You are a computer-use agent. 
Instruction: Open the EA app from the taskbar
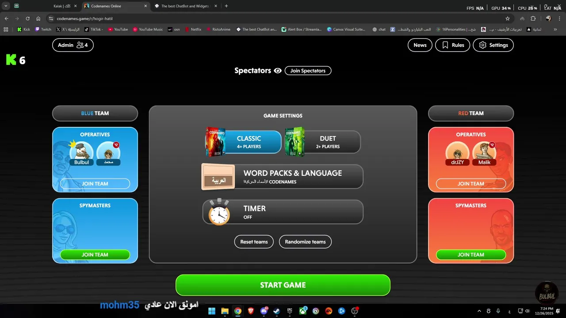click(329, 311)
